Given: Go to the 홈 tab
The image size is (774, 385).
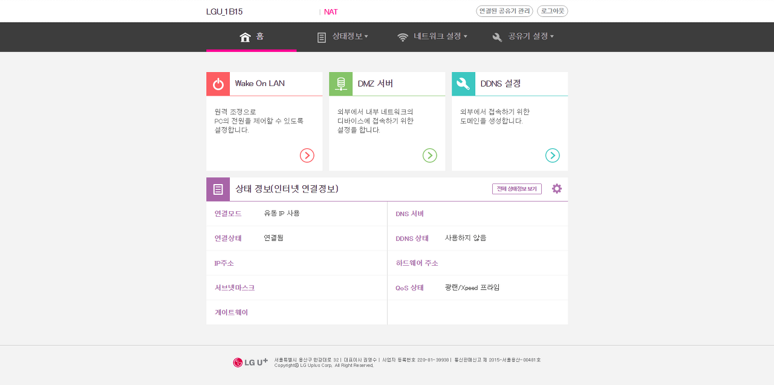Looking at the screenshot, I should click(252, 37).
